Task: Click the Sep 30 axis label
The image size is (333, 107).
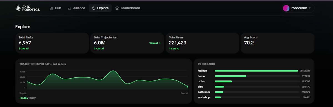Action: pyautogui.click(x=185, y=93)
